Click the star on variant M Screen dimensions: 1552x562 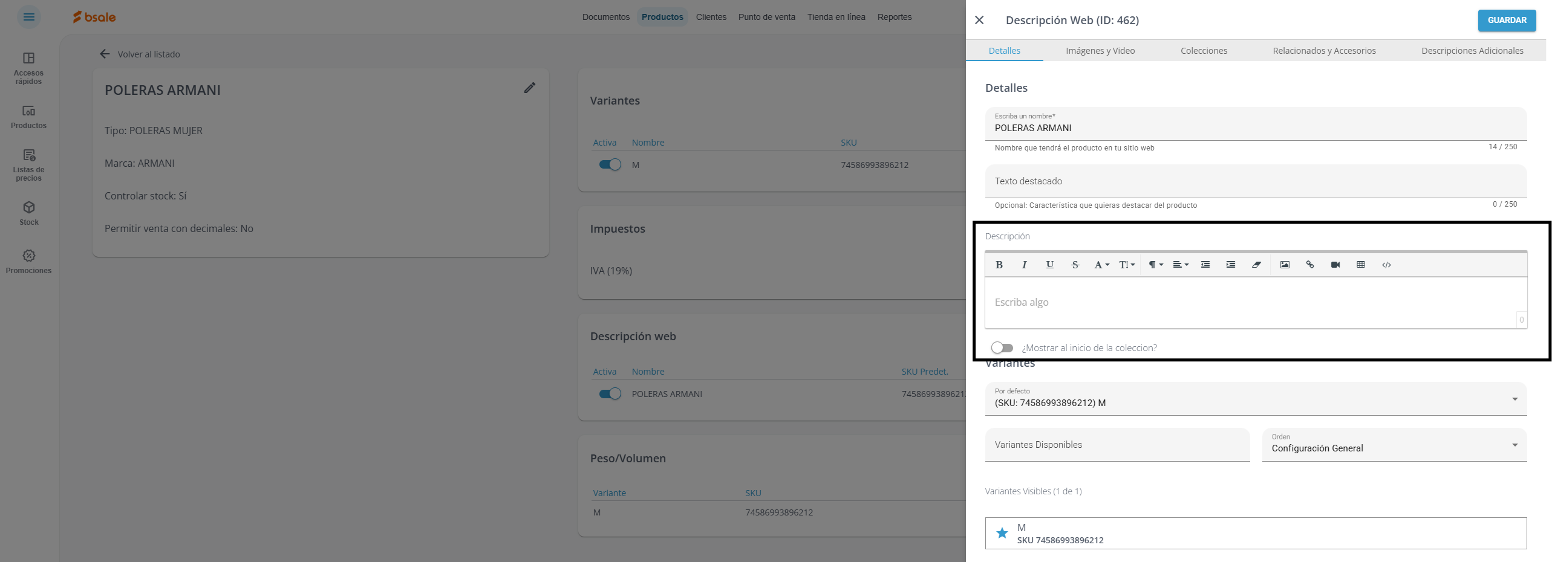pos(1002,533)
